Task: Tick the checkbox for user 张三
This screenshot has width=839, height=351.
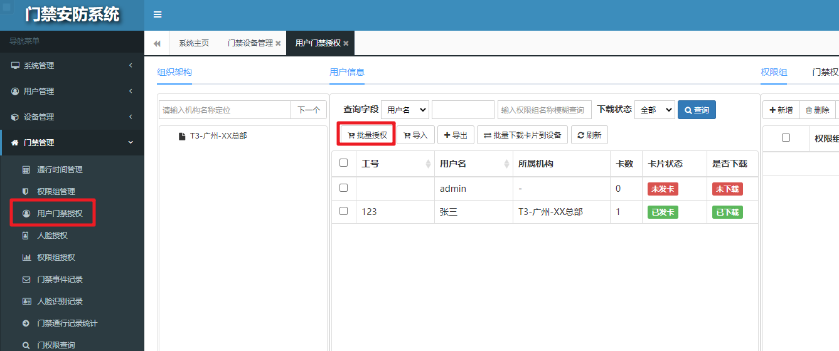Action: [343, 211]
